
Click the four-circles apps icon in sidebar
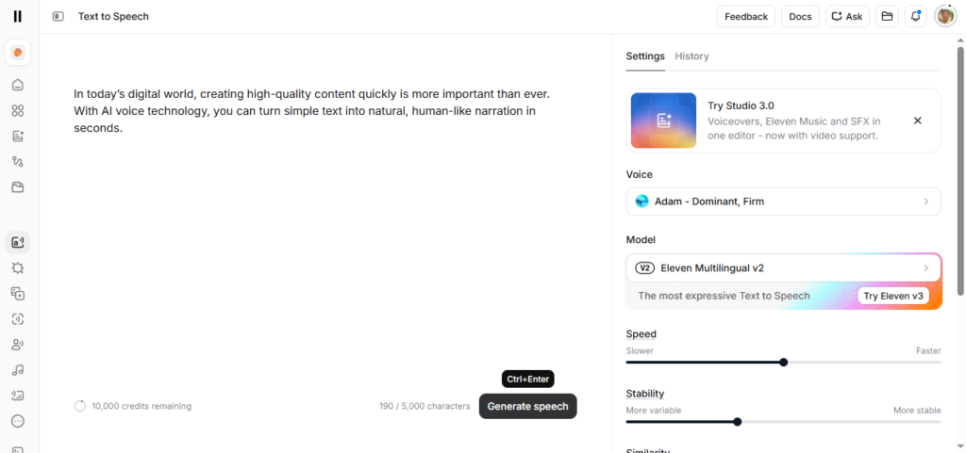(17, 110)
